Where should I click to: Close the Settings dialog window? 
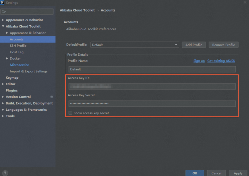[245, 3]
